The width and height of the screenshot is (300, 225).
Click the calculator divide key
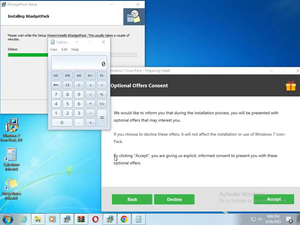pyautogui.click(x=90, y=94)
